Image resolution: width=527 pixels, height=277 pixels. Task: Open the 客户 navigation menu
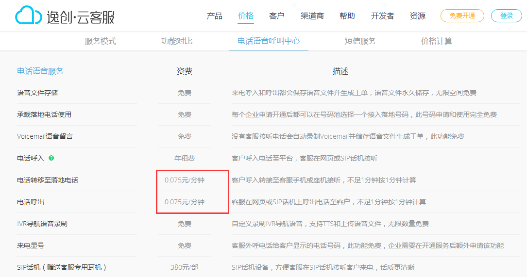pyautogui.click(x=276, y=16)
